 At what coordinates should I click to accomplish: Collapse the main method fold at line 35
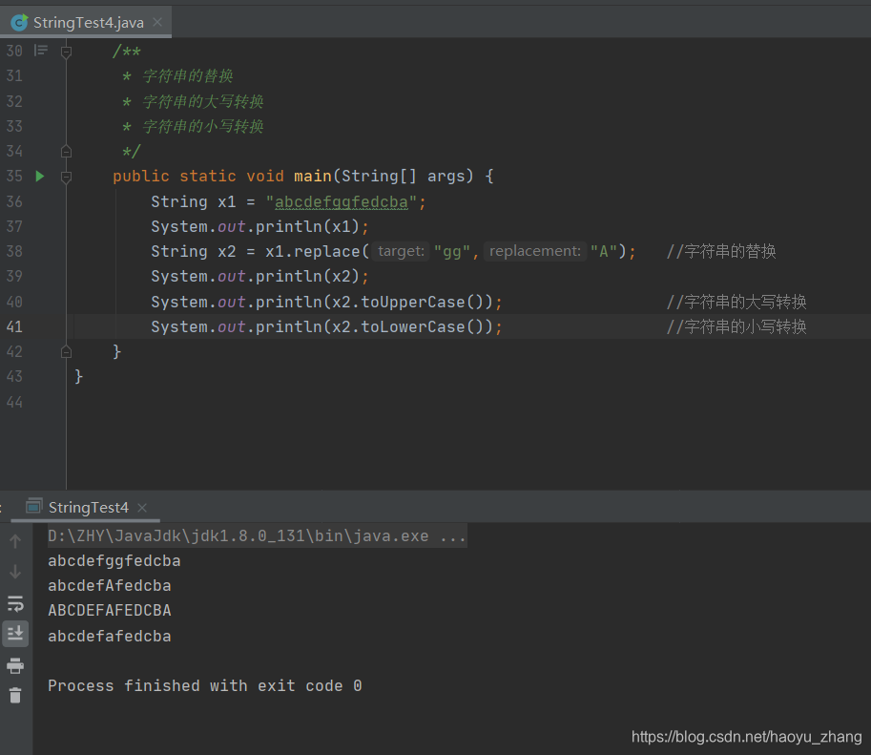[66, 177]
